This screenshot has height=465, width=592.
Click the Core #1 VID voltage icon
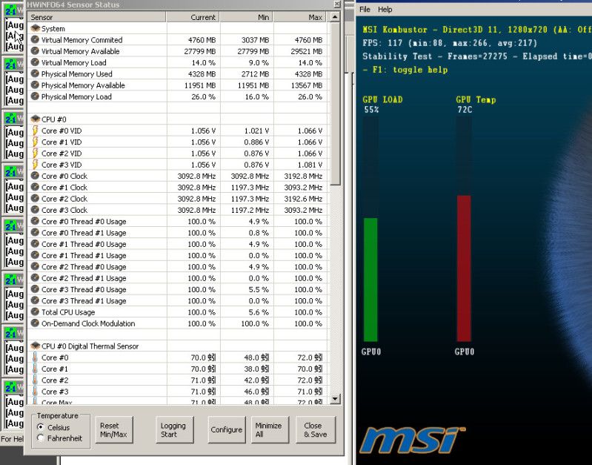pos(35,142)
